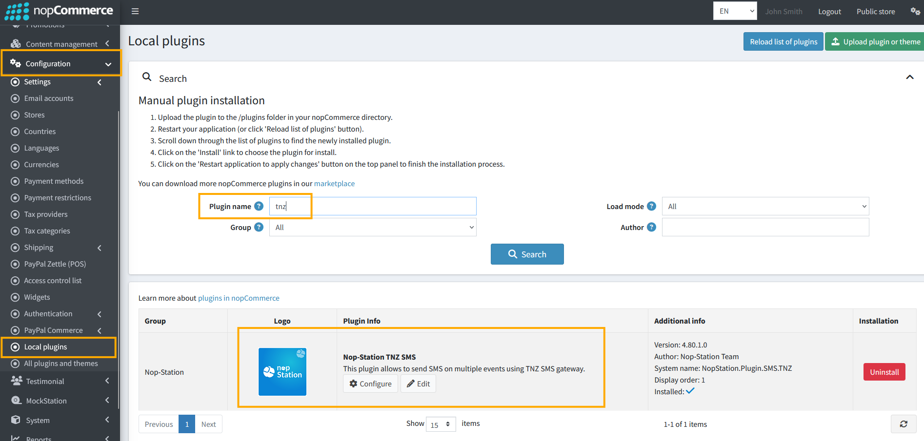Click the refresh icon below the plugin table
The width and height of the screenshot is (924, 441).
tap(904, 424)
